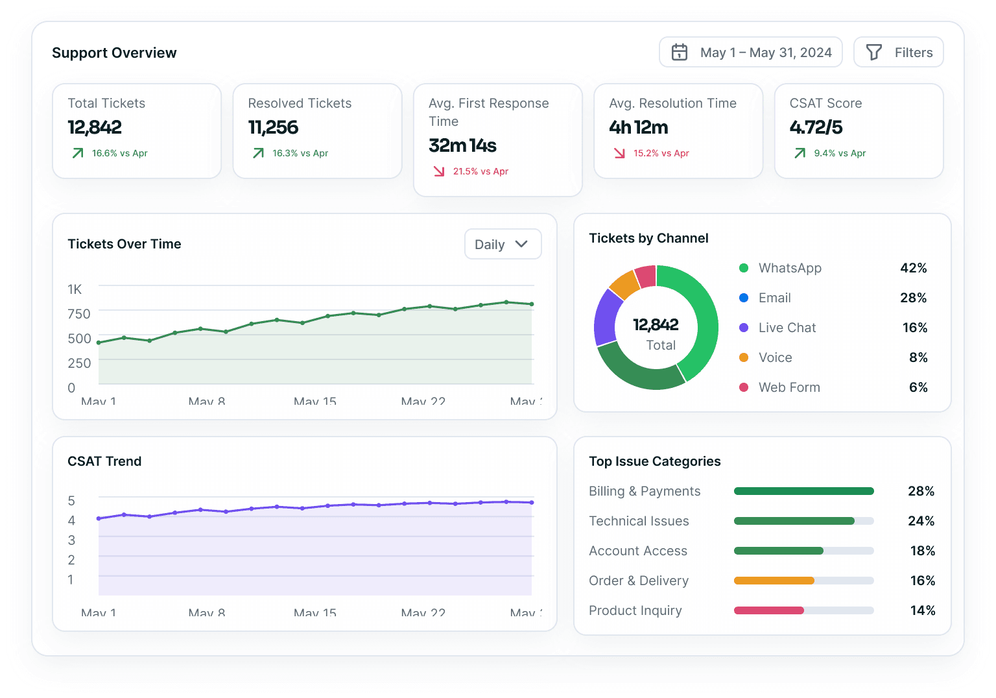Click the Account Access progress bar

pos(803,551)
